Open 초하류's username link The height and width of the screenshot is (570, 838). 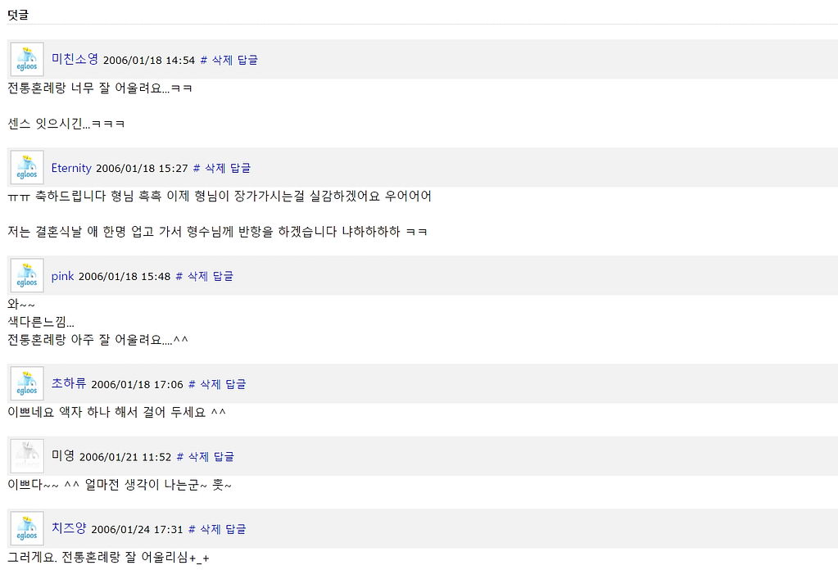(68, 384)
